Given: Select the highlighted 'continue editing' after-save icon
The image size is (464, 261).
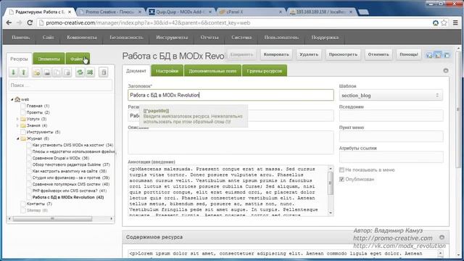Looking at the screenshot, I should click(438, 55).
